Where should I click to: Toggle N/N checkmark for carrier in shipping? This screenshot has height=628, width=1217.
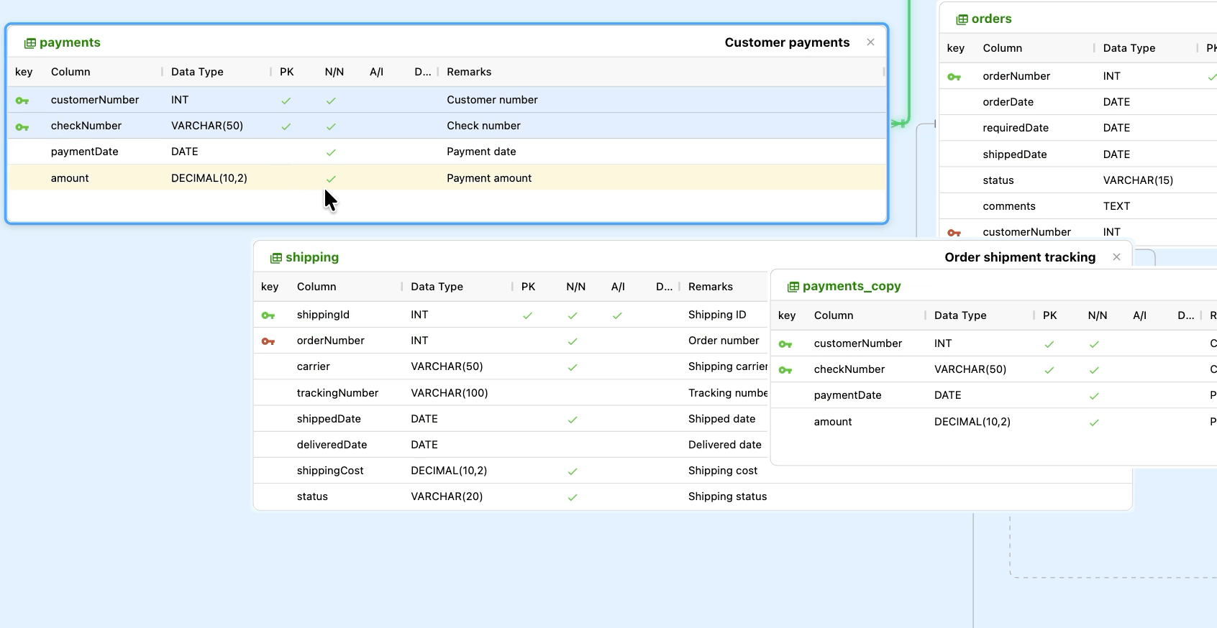pyautogui.click(x=573, y=367)
